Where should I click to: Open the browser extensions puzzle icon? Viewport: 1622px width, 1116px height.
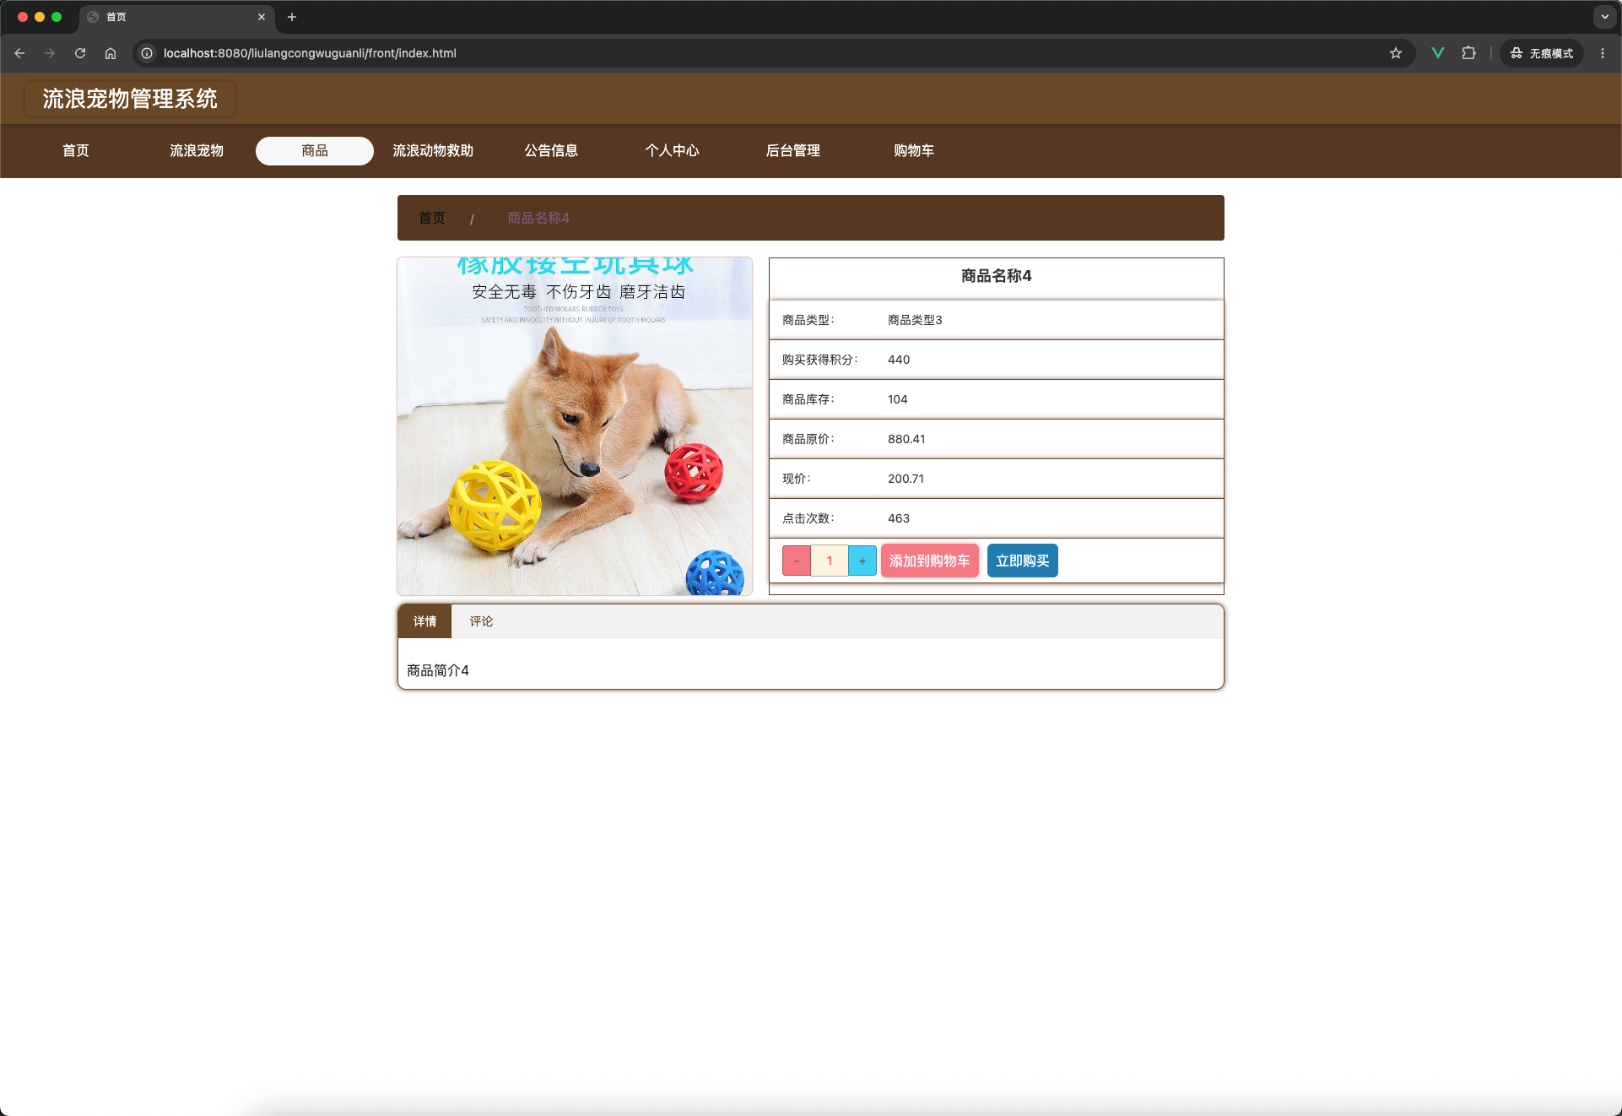(x=1469, y=53)
